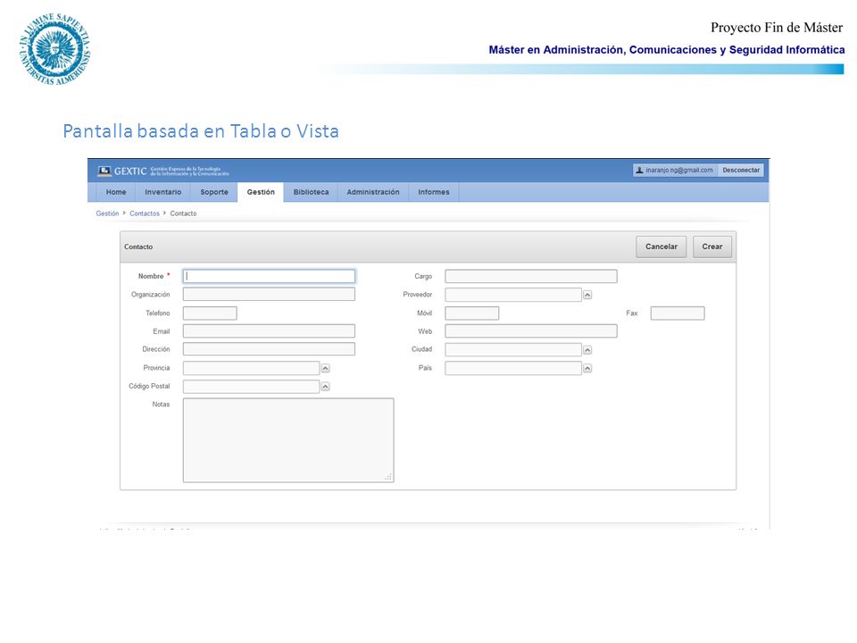Screen dimensions: 857x643
Task: Open the Proveedor lookup arrow
Action: coord(587,295)
